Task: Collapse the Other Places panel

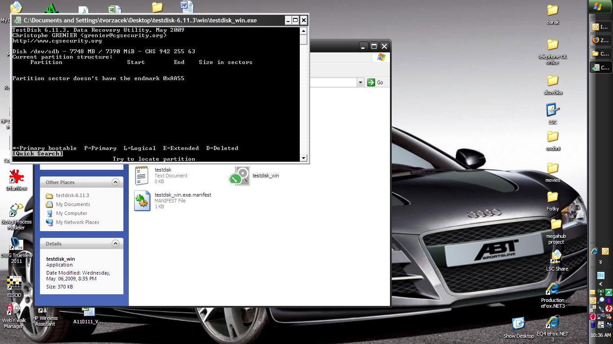Action: coord(115,182)
